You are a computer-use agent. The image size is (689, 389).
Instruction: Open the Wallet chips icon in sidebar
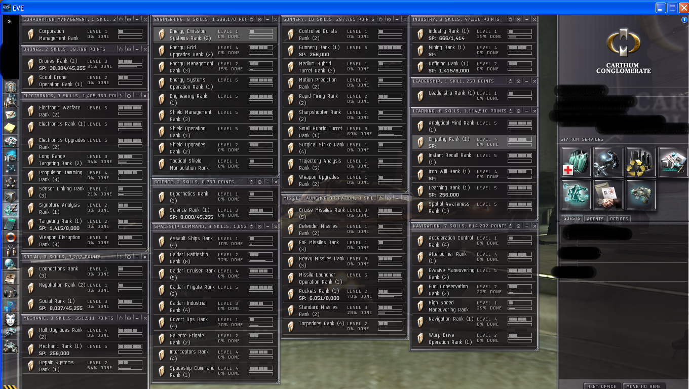pyautogui.click(x=10, y=210)
